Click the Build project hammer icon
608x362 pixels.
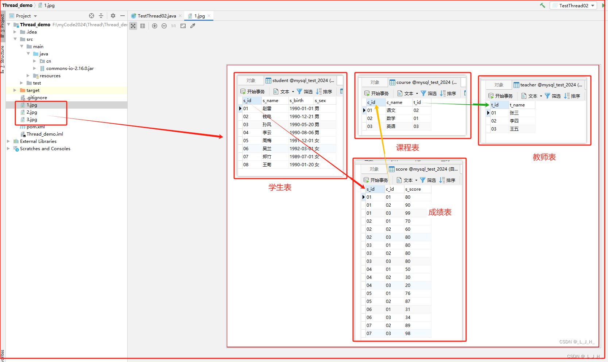[543, 5]
